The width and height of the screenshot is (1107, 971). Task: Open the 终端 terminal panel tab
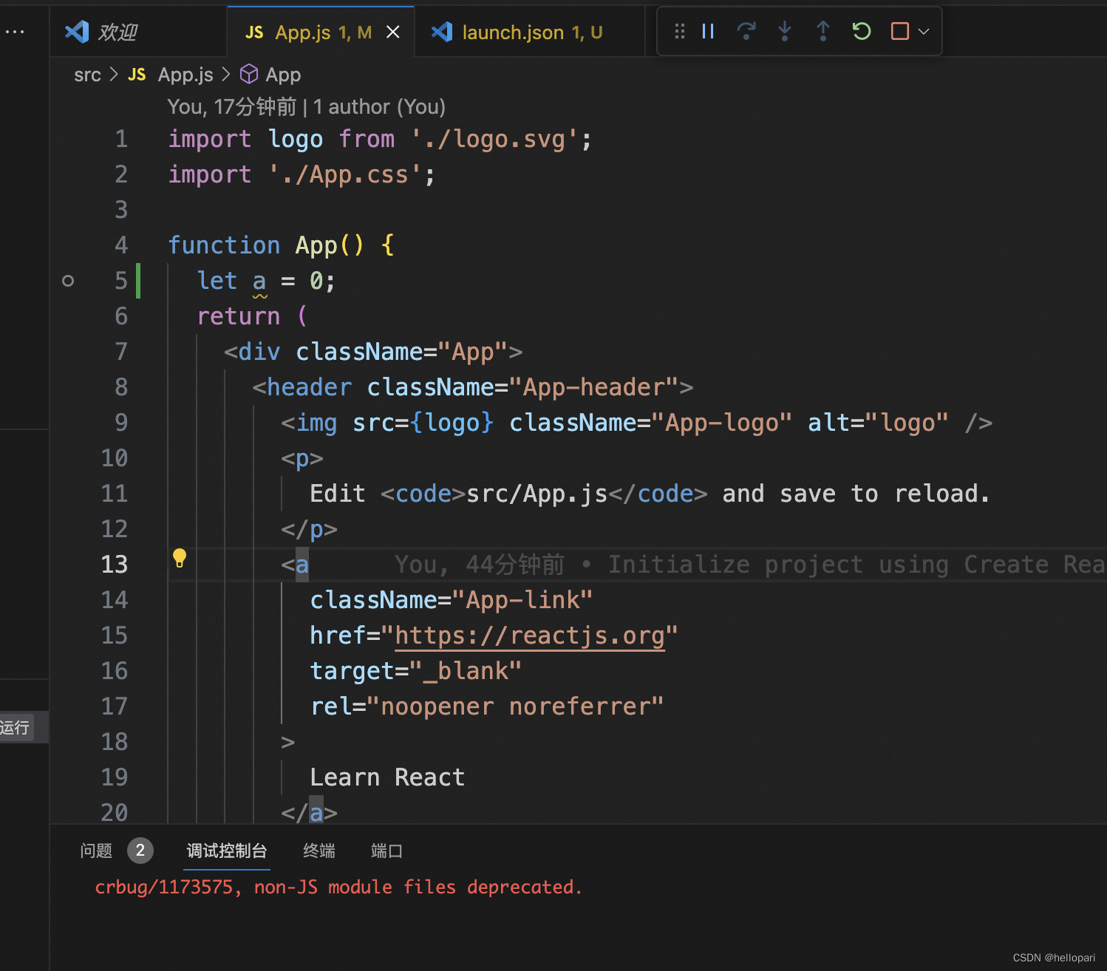click(319, 851)
